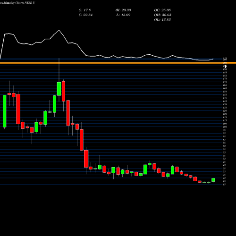Select the latest green candle at chart end

pos(213,180)
